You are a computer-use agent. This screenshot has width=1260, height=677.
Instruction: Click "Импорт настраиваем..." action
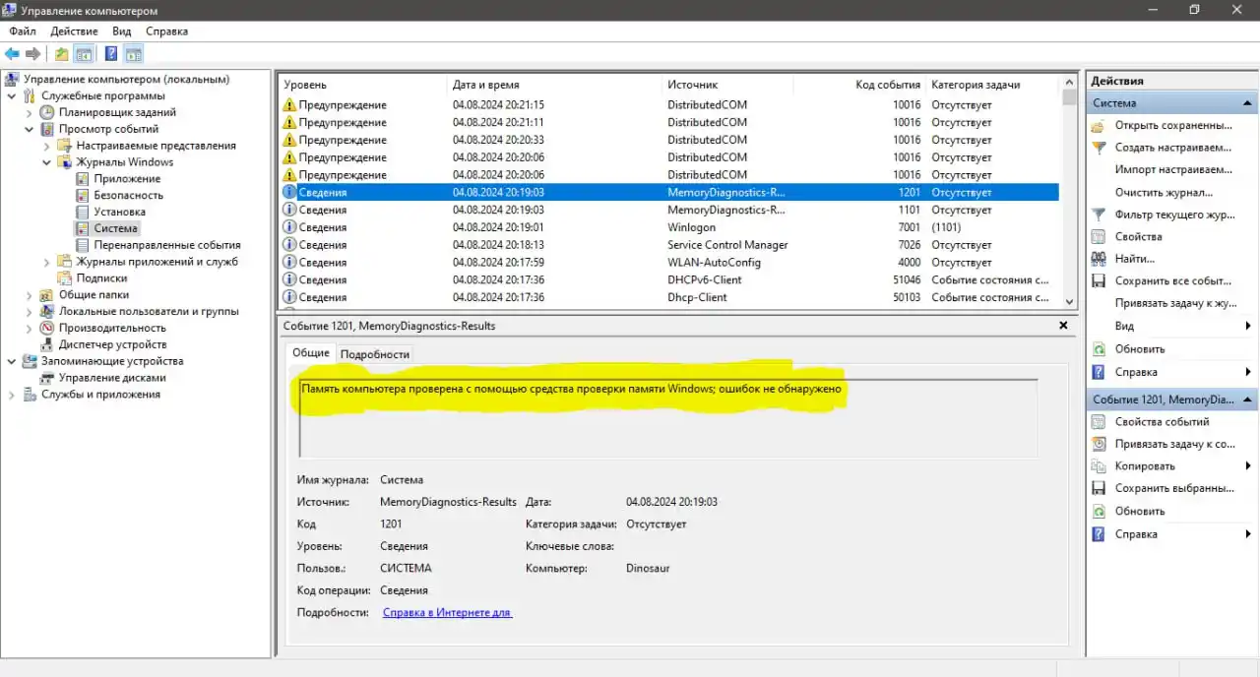(x=1175, y=169)
